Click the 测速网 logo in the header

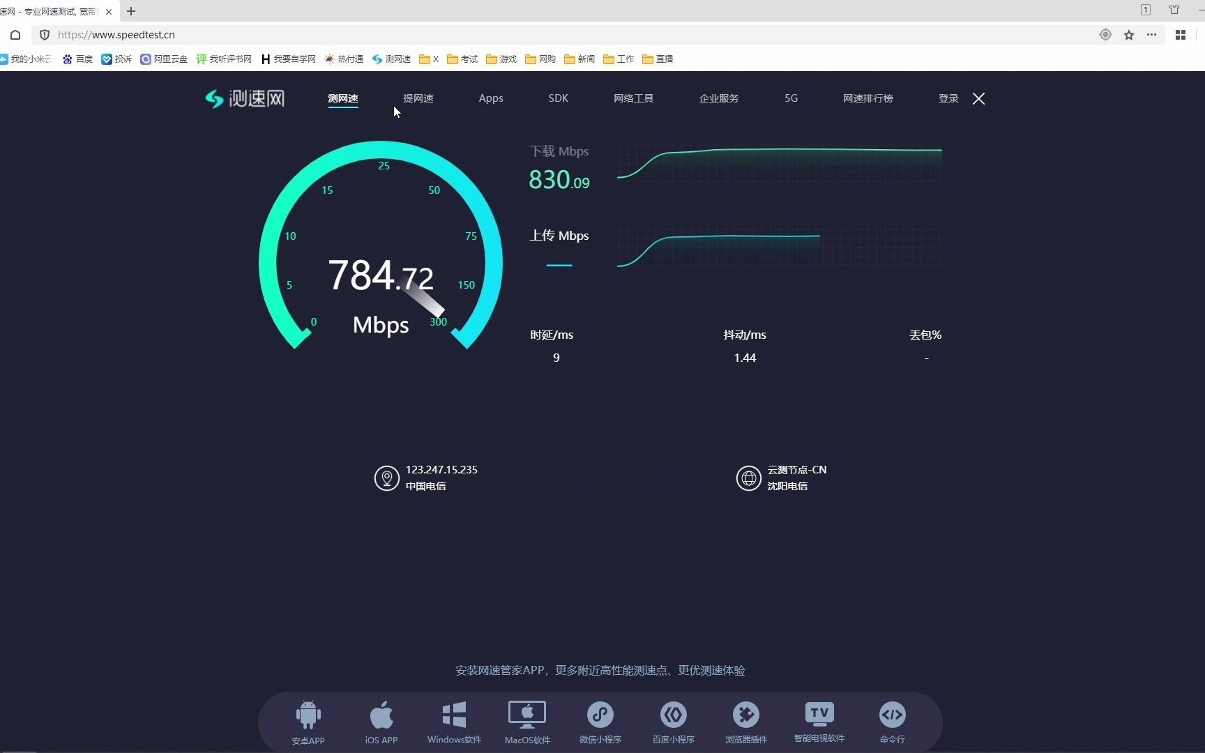coord(244,98)
